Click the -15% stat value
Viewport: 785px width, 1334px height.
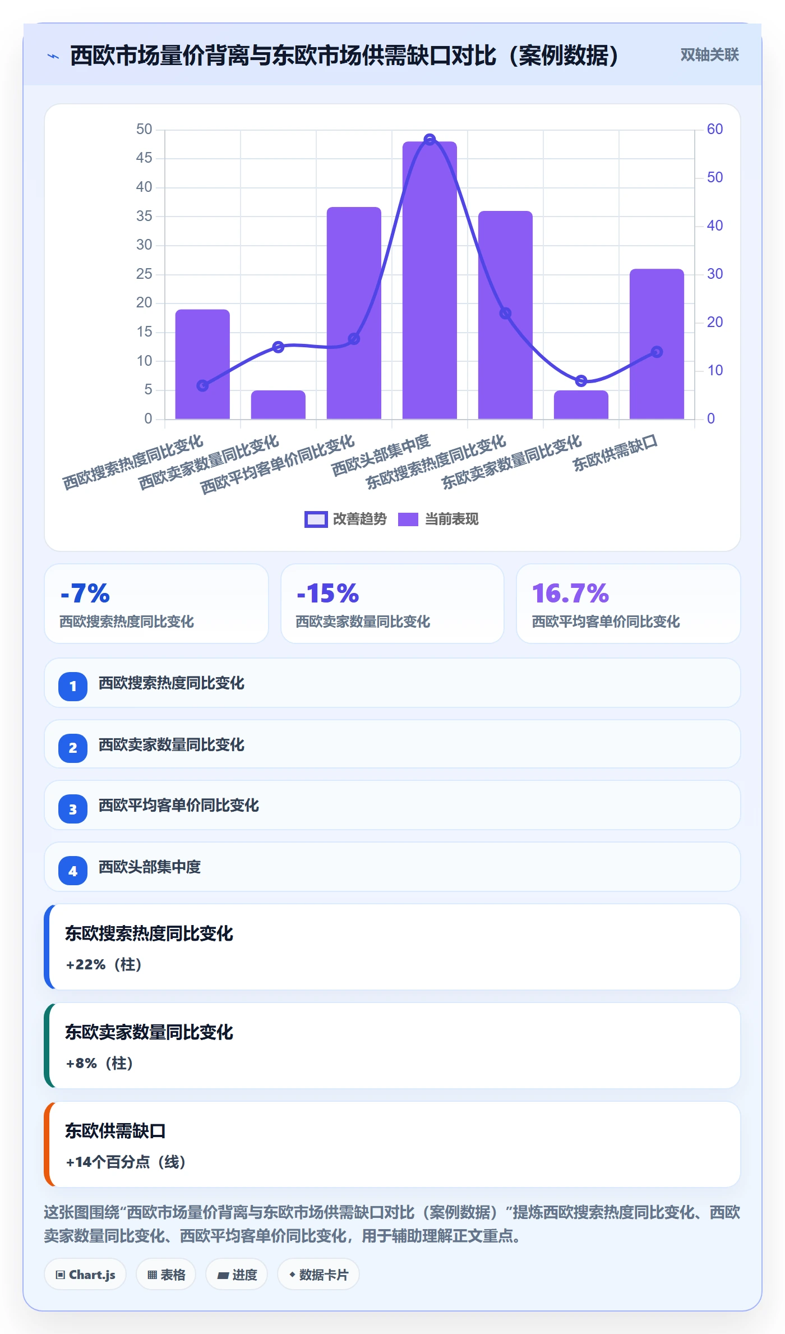click(328, 594)
